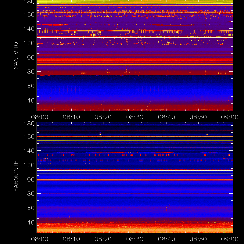The image size is (244, 244).
Task: Select 08:30 time label under Learmonth plot
Action: point(135,239)
